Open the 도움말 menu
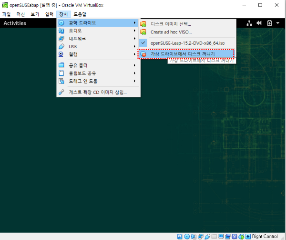 coord(80,14)
